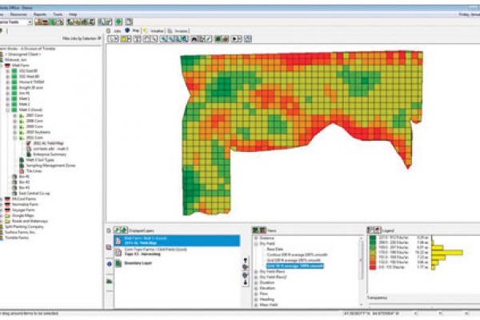Click the second green icon in the Displayed Layers header
480x320 pixels.
[x=124, y=230]
